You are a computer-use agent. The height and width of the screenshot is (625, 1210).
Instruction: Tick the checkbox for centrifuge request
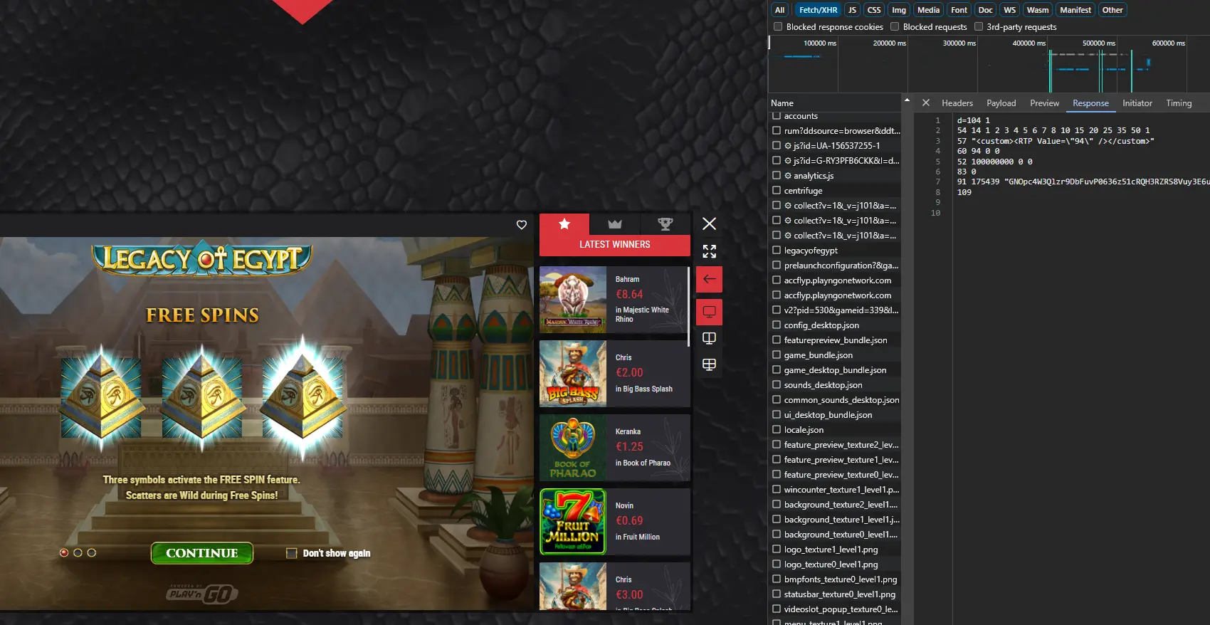pyautogui.click(x=777, y=190)
